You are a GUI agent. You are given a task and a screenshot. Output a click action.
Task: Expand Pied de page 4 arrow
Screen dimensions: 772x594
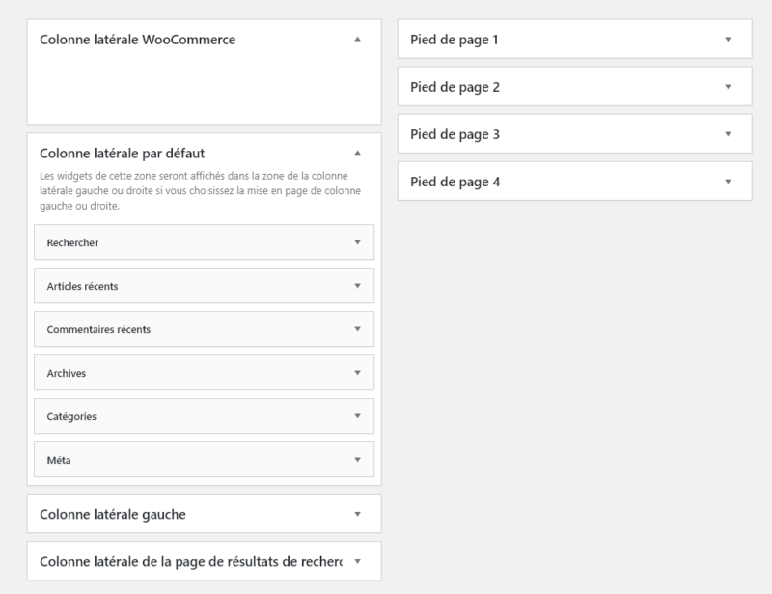[x=728, y=181]
